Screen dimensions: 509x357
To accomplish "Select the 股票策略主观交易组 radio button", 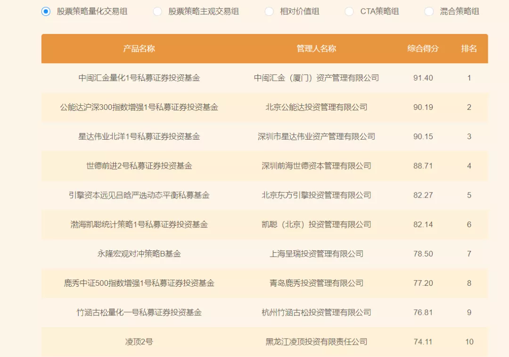I will [x=157, y=12].
